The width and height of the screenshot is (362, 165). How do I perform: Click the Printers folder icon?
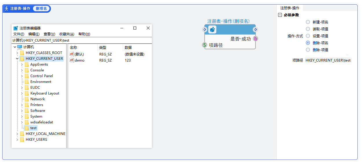27,105
